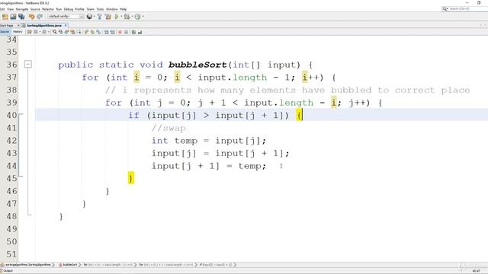
Task: Open the Help menu
Action: click(124, 9)
